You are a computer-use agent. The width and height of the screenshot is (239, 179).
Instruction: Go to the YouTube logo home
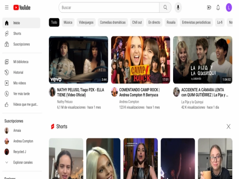(x=22, y=8)
